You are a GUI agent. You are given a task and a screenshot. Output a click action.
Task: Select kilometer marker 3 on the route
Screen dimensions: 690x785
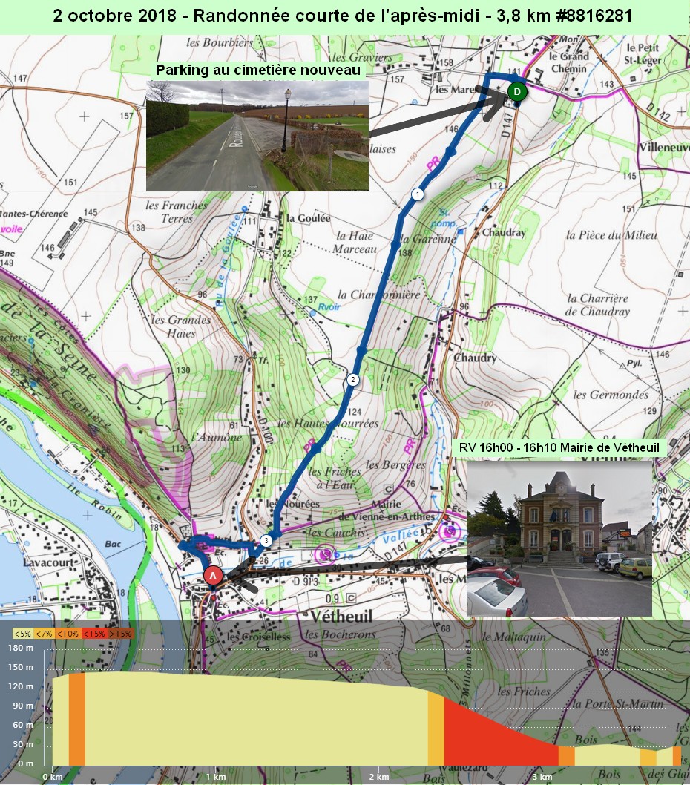coord(266,540)
